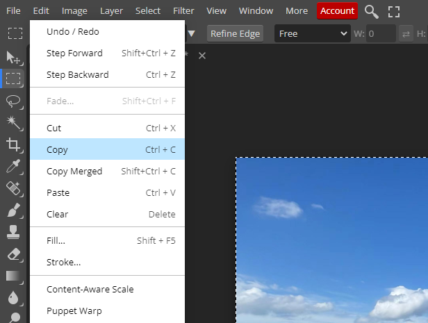The height and width of the screenshot is (323, 428).
Task: Click the W width input field
Action: click(381, 33)
